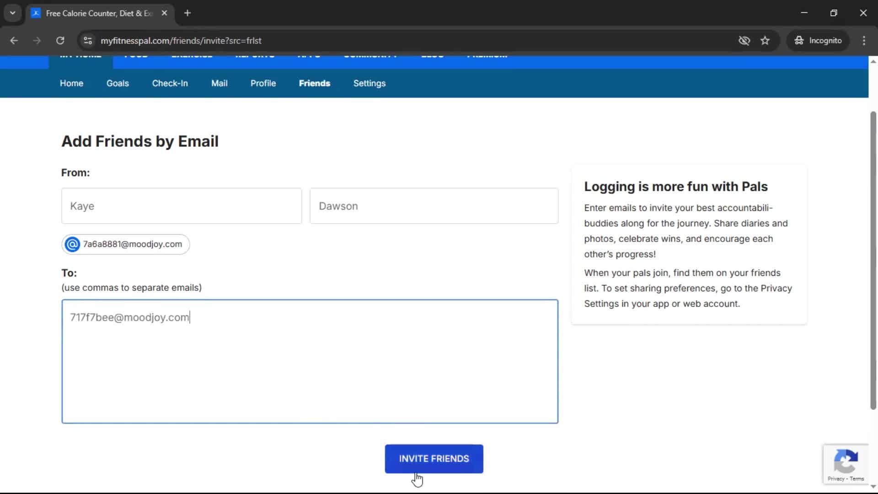The image size is (878, 494).
Task: Click the address bar URL
Action: pos(181,40)
